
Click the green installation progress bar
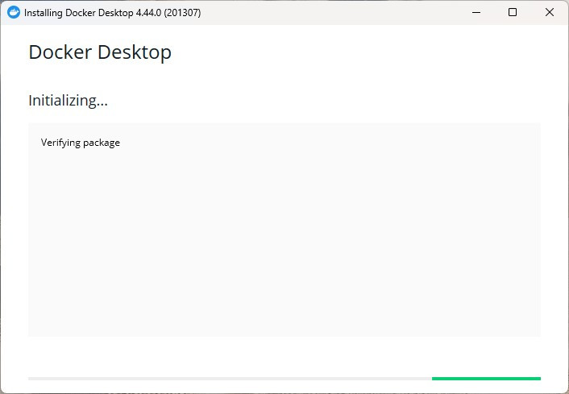click(486, 379)
